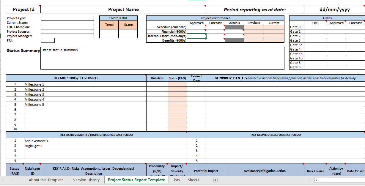Click the Project Type input cell
The height and width of the screenshot is (186, 365).
(x=67, y=18)
